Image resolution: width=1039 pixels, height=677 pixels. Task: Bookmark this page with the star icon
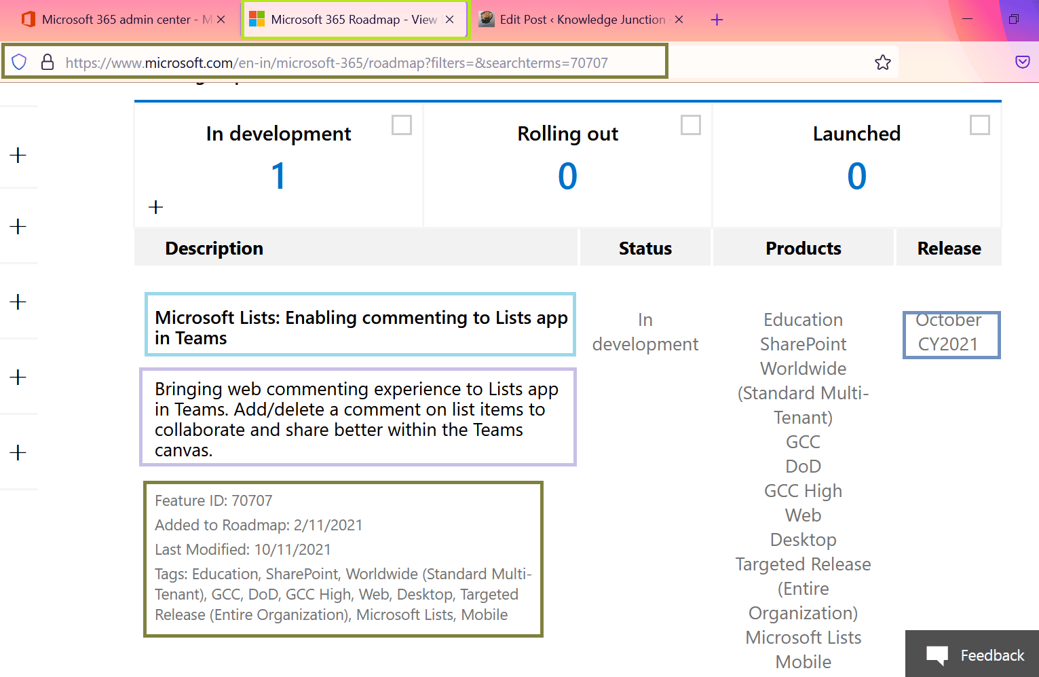click(x=883, y=62)
